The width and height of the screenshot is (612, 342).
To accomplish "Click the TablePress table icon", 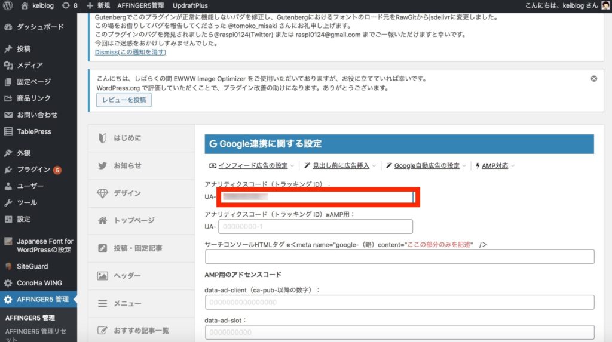I will click(x=8, y=131).
